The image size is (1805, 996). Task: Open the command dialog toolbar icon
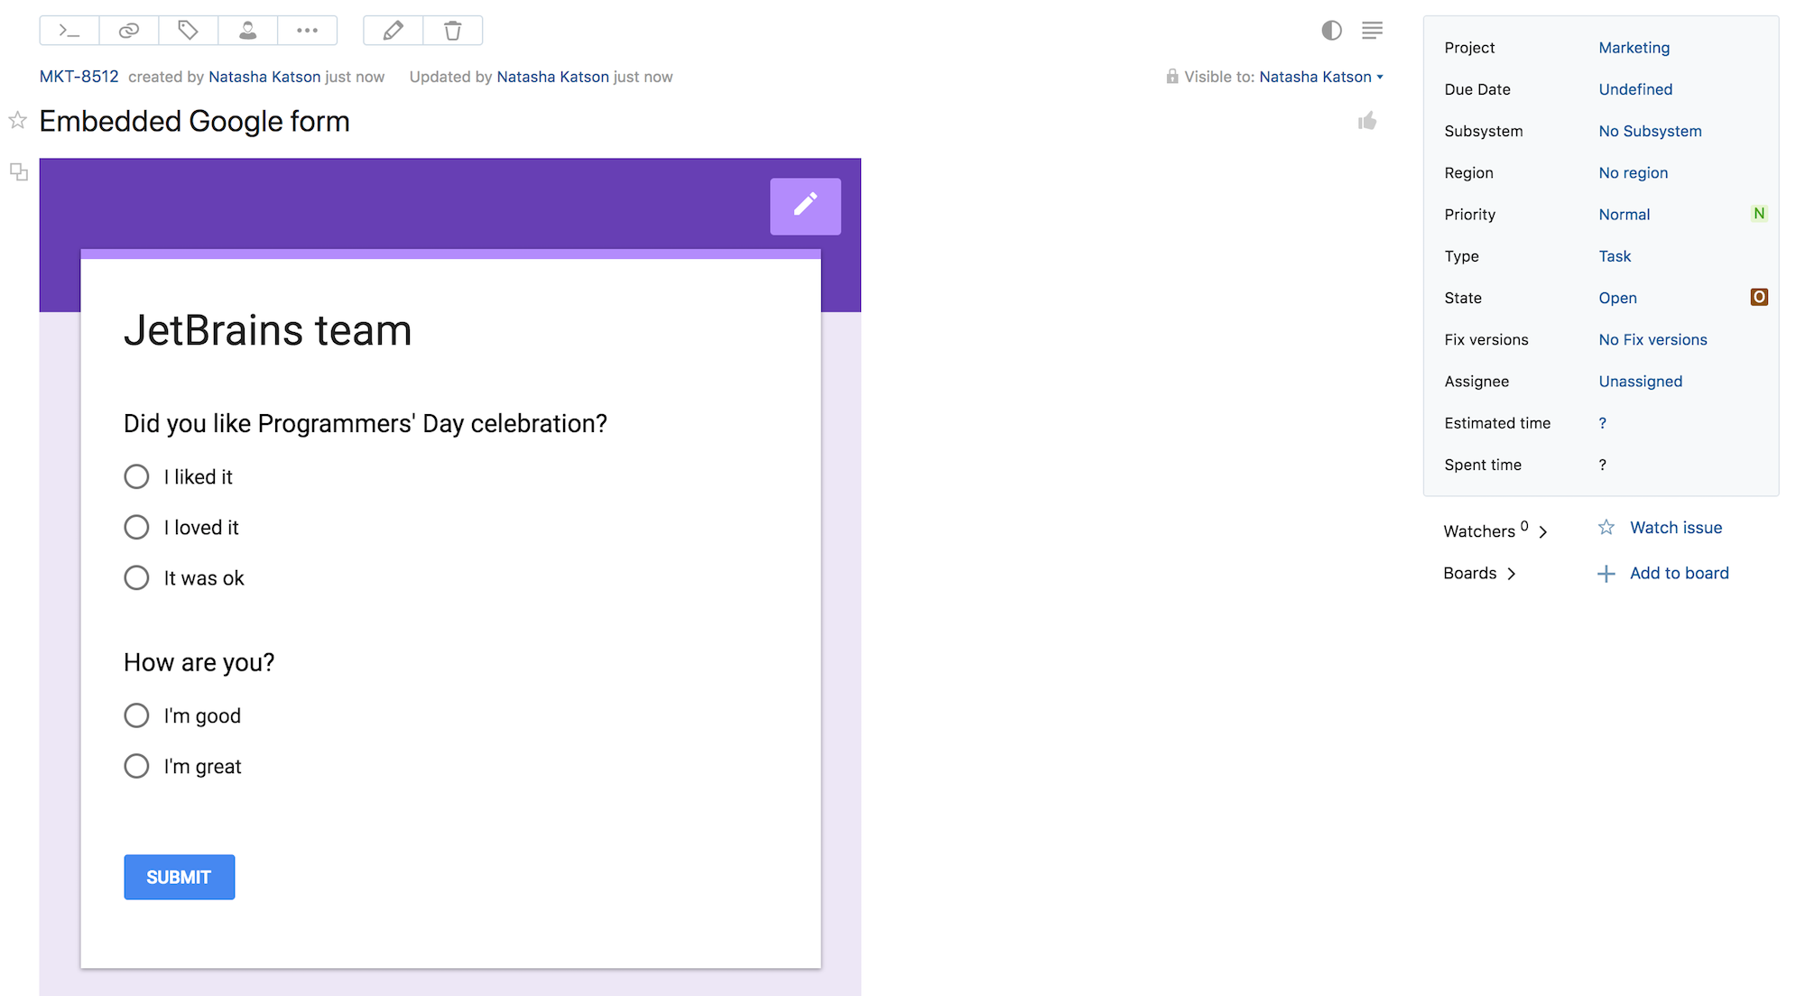69,31
